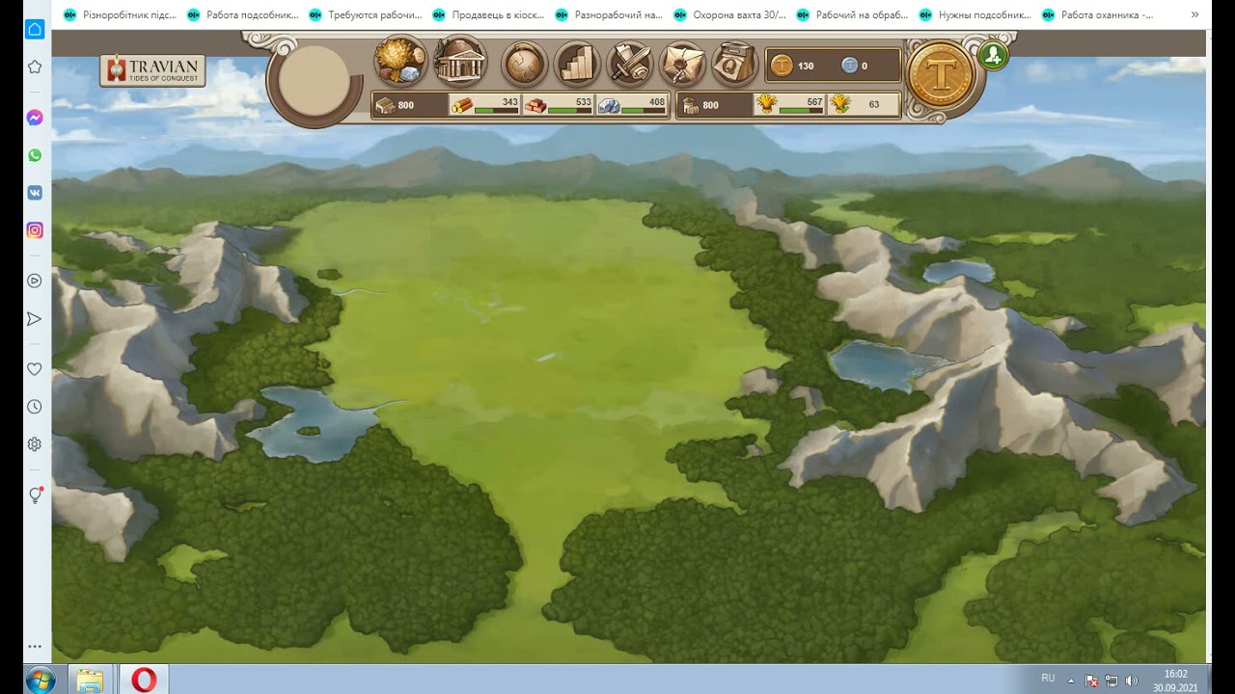Open the messages envelope icon

click(682, 66)
